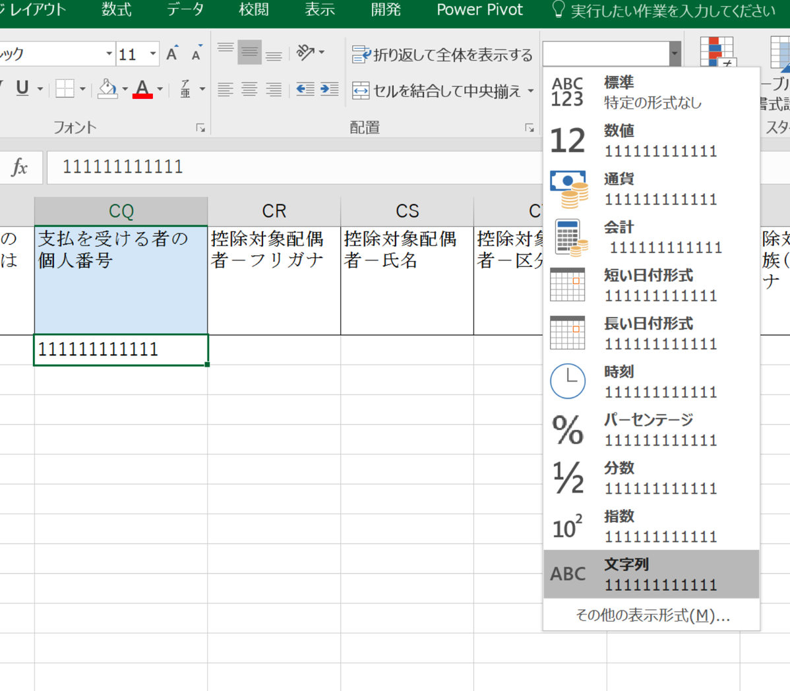
Task: Open 配置 group dialog launcher
Action: point(530,128)
